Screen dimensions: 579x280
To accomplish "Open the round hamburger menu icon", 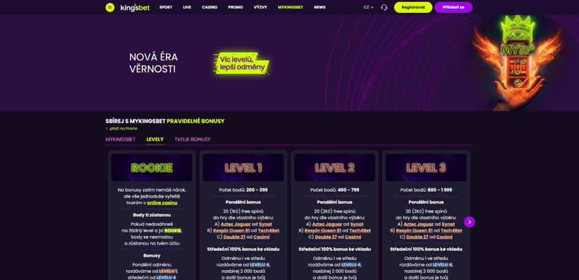I will point(110,7).
